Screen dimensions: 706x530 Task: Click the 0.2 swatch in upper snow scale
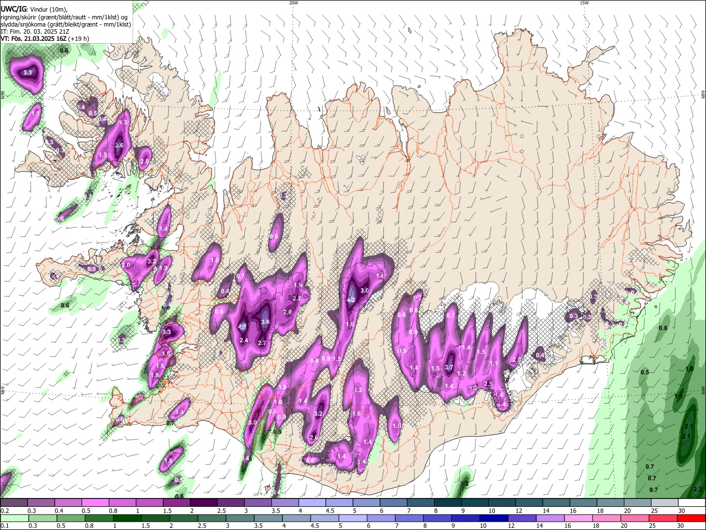click(x=14, y=503)
